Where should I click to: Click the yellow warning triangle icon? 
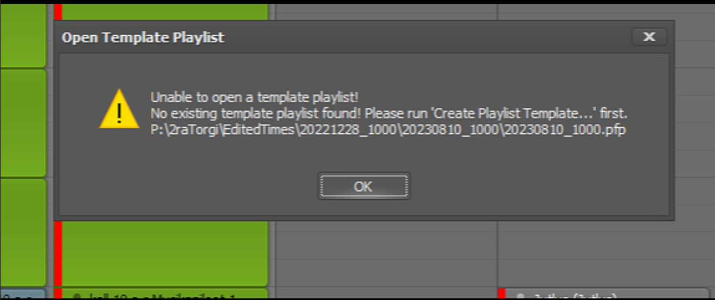click(119, 109)
